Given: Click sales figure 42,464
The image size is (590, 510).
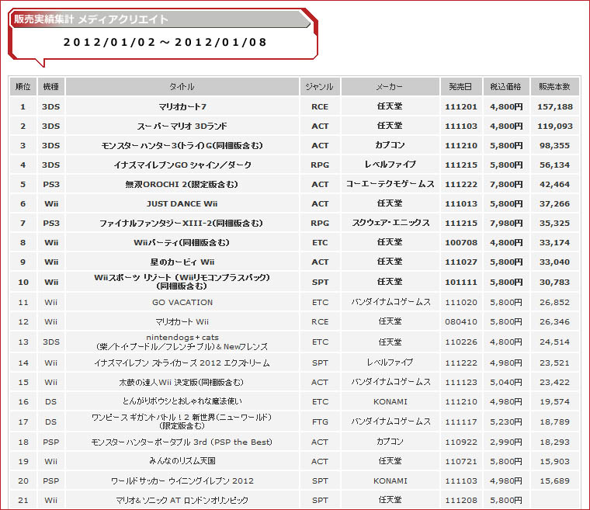Looking at the screenshot, I should tap(554, 185).
